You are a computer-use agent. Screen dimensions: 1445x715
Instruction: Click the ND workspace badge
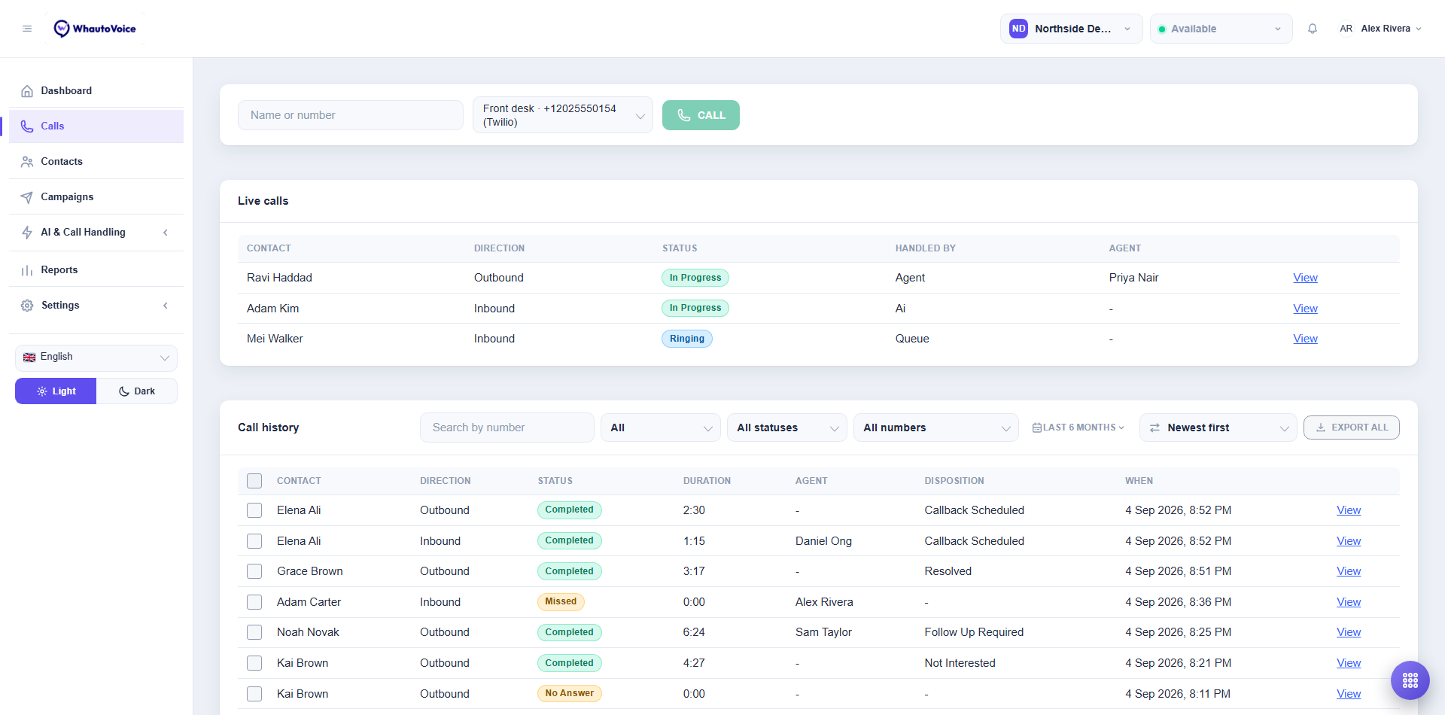coord(1018,29)
